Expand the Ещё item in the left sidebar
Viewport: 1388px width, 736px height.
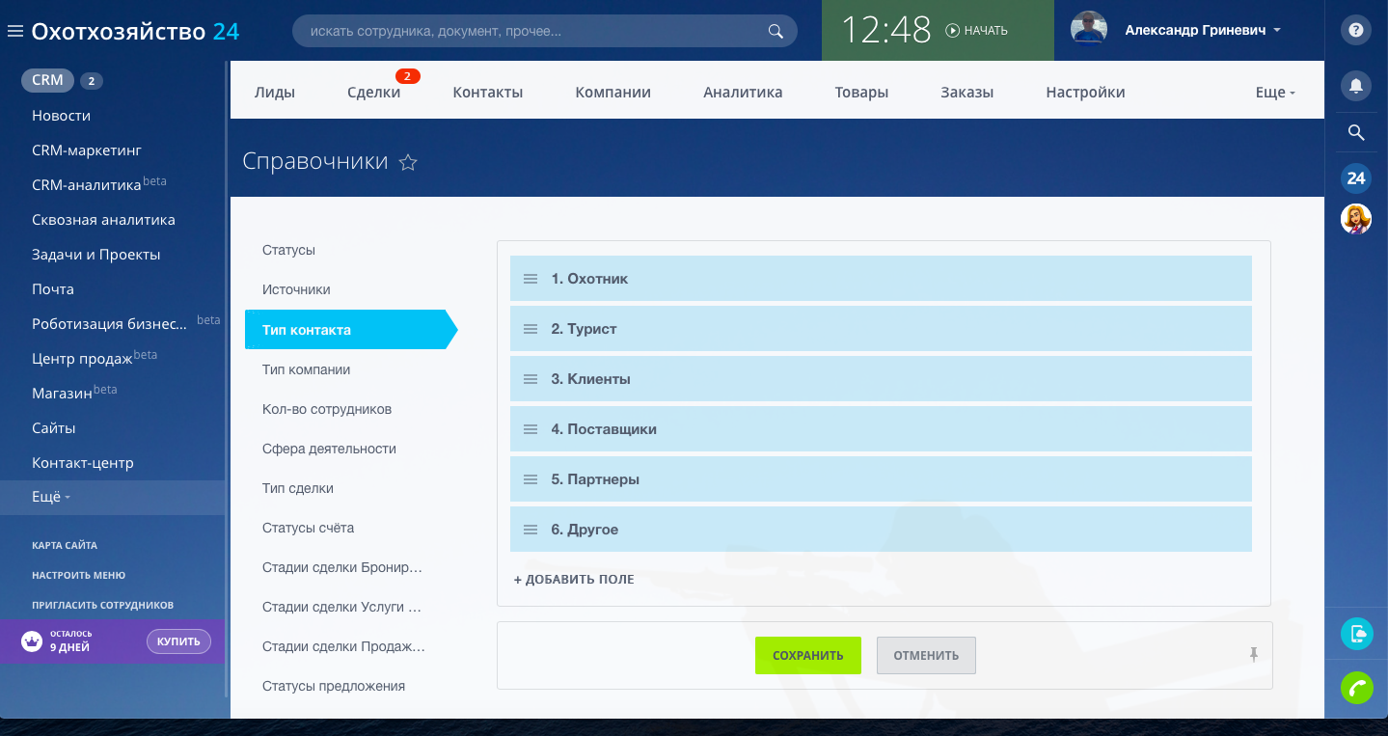coord(51,497)
